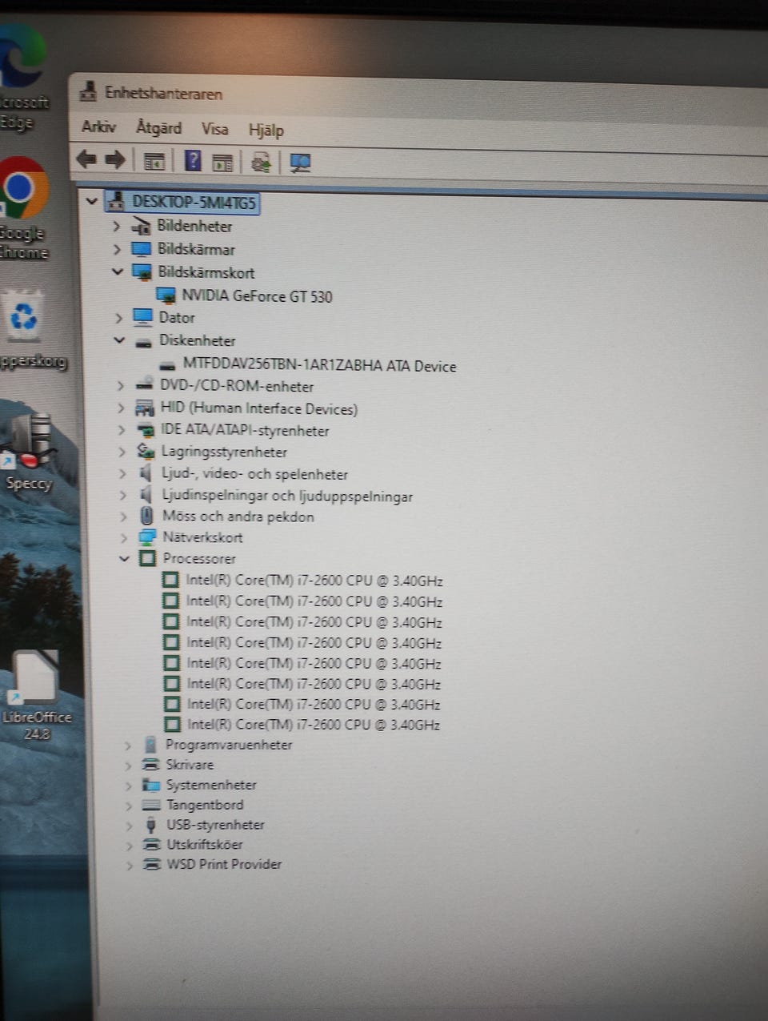The image size is (768, 1021).
Task: Click the DVD-/CD-ROM-enheter drive icon
Action: point(144,386)
